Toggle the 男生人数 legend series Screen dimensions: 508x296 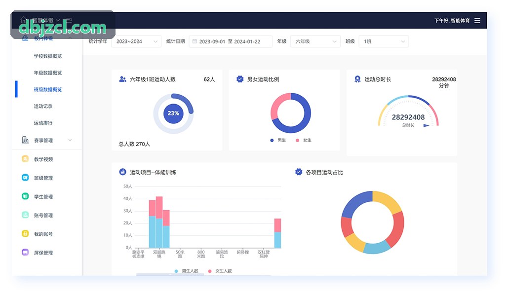pos(186,271)
